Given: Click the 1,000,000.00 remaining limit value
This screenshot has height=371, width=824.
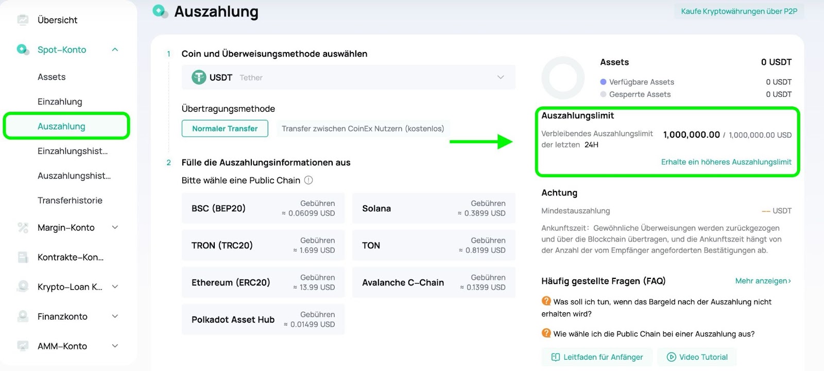Looking at the screenshot, I should click(692, 135).
